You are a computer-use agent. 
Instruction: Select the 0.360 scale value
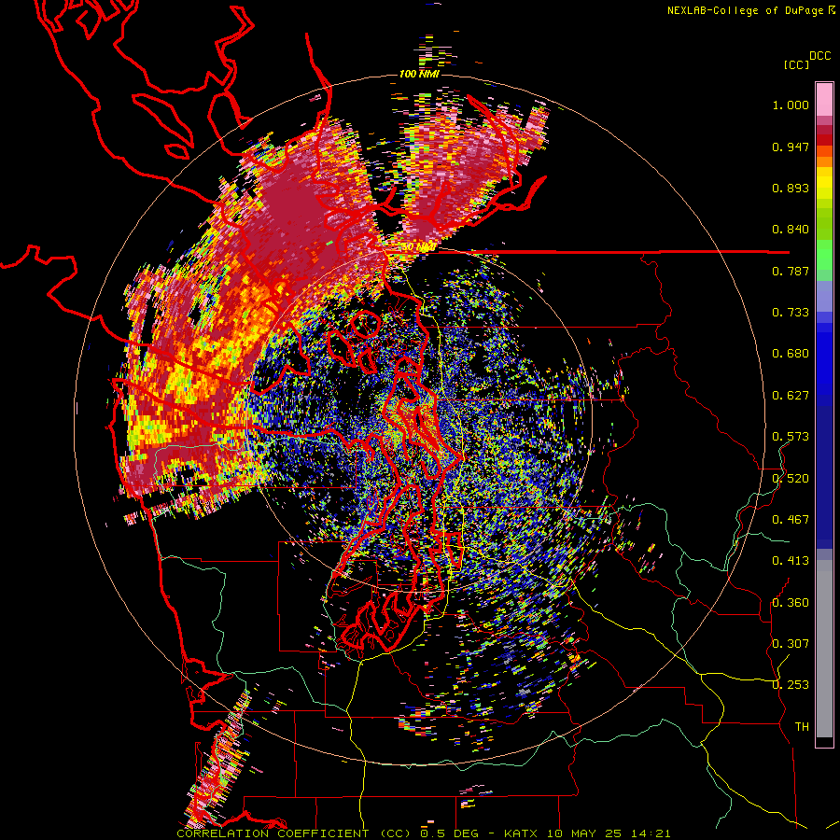pyautogui.click(x=791, y=603)
